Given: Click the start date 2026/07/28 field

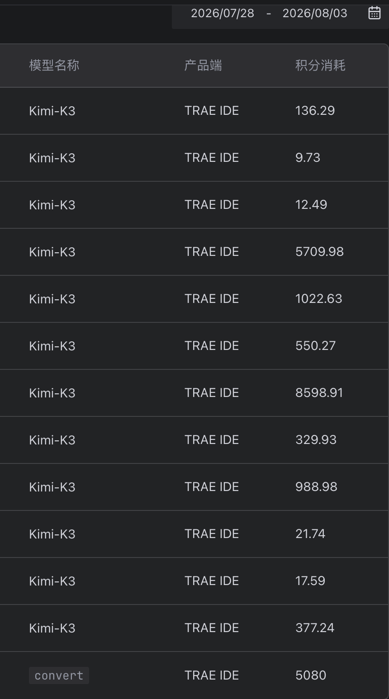Looking at the screenshot, I should tap(223, 13).
